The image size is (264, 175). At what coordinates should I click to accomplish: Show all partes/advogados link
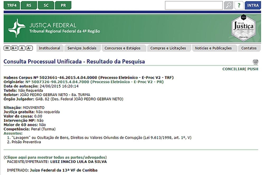click(x=55, y=157)
